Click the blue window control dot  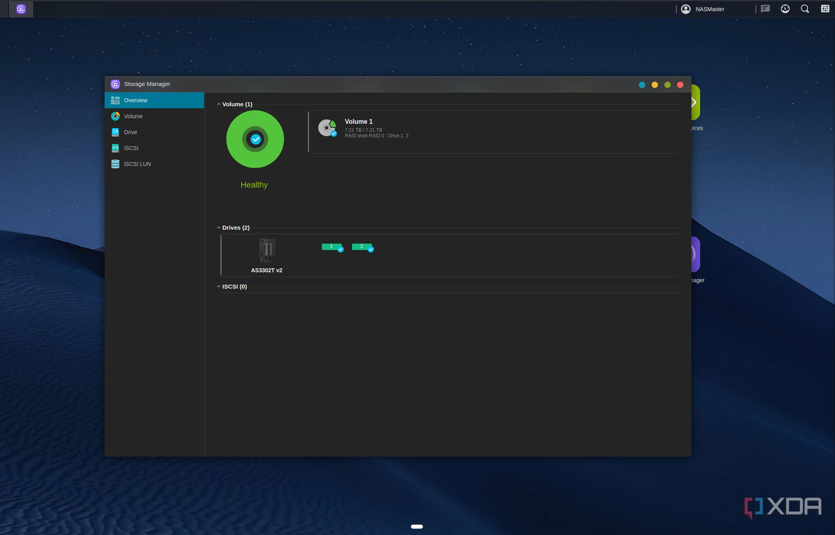tap(642, 85)
